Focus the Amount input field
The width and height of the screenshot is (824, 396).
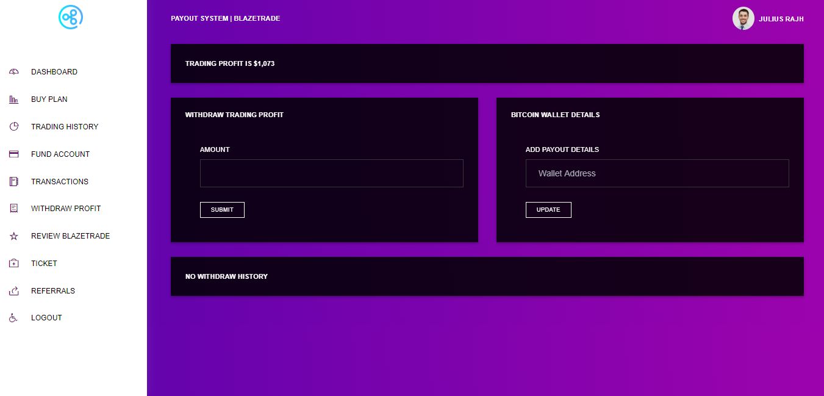(x=332, y=173)
